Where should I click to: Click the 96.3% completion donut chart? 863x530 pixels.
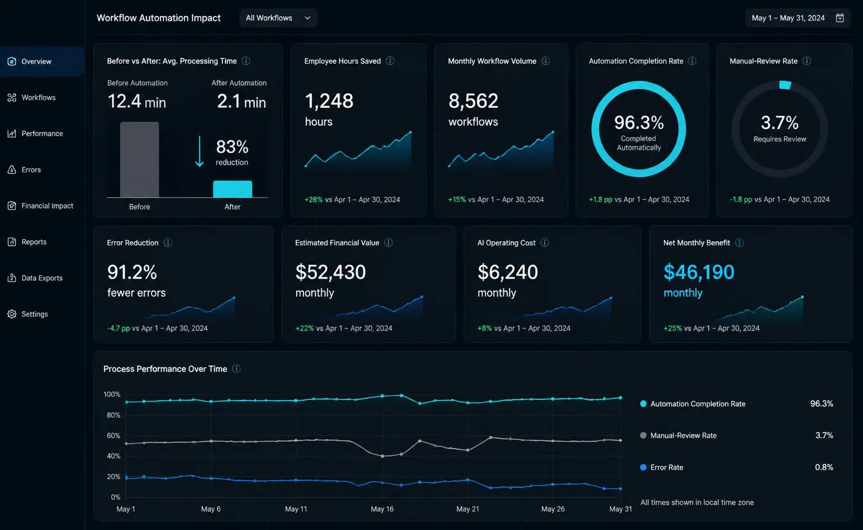639,129
